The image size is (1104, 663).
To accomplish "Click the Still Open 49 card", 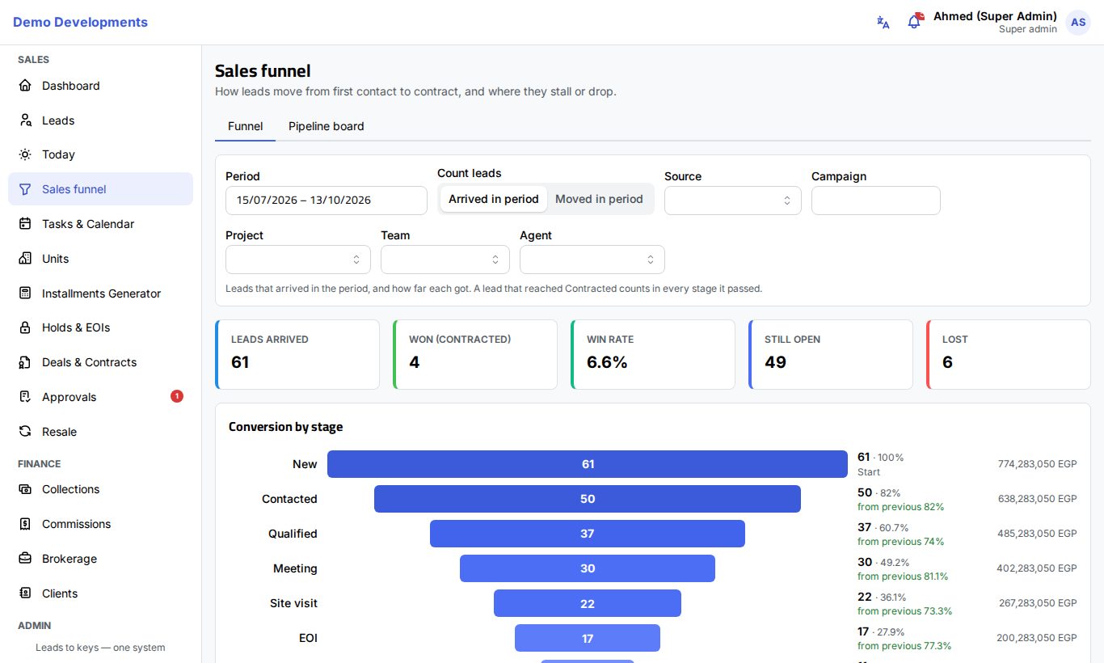I will 831,354.
